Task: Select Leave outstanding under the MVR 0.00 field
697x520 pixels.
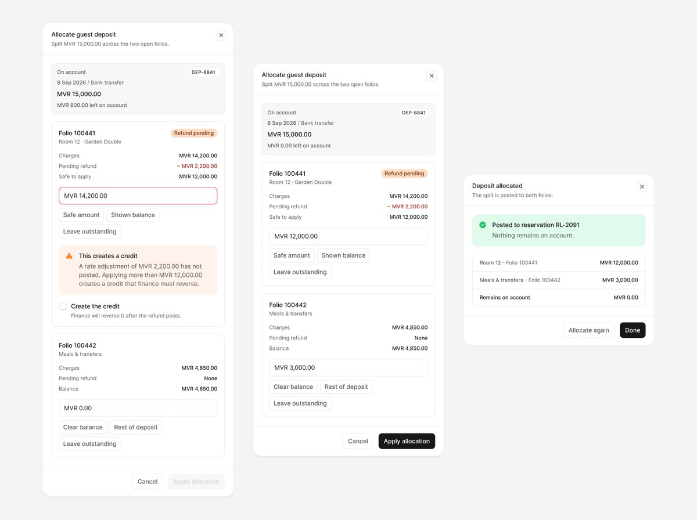Action: 90,444
